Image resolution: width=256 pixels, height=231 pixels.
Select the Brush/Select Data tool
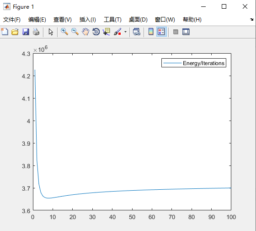click(117, 32)
